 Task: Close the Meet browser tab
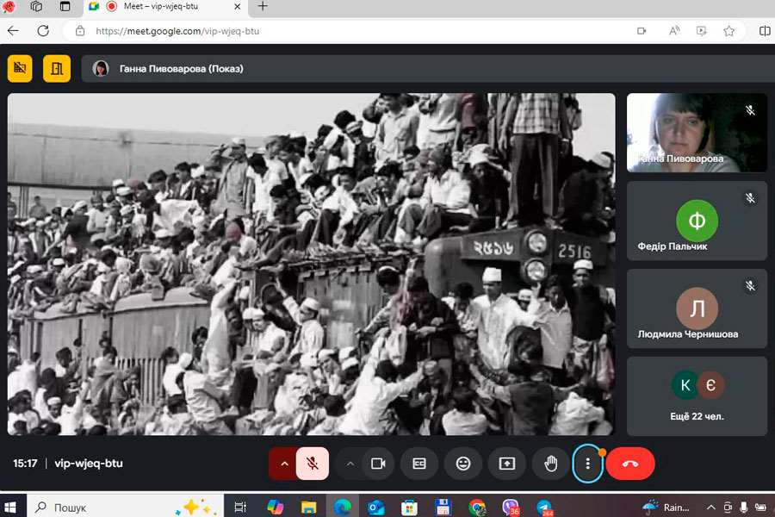pos(238,6)
